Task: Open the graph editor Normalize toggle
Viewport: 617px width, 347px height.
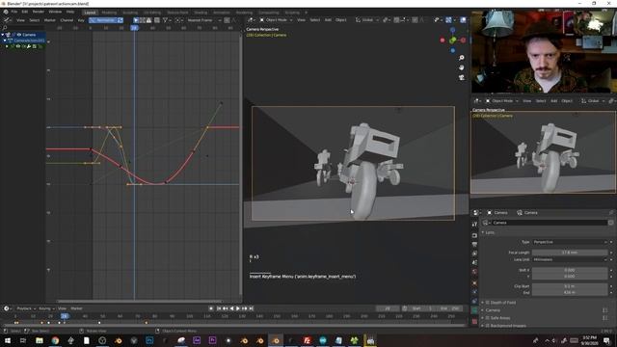Action: (103, 20)
